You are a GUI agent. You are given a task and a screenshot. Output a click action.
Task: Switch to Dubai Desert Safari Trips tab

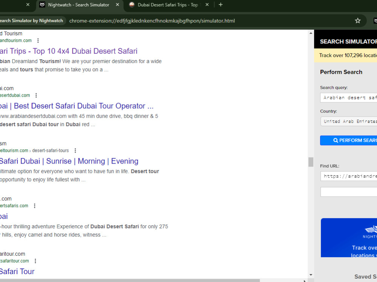168,5
